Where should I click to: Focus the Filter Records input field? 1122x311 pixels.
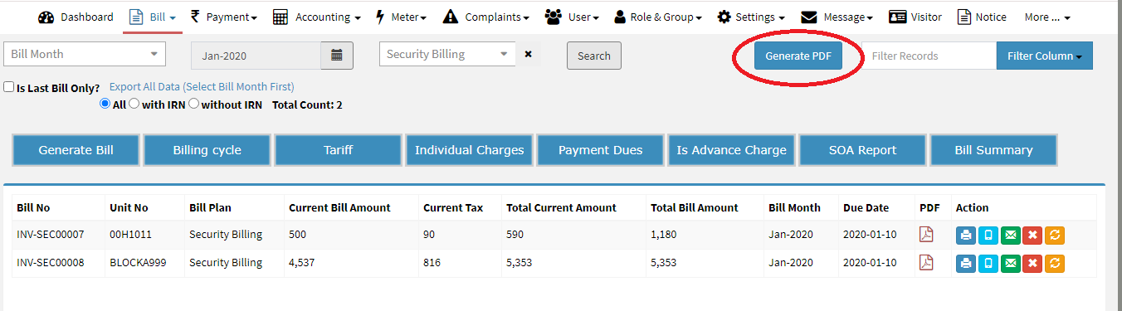pyautogui.click(x=929, y=56)
